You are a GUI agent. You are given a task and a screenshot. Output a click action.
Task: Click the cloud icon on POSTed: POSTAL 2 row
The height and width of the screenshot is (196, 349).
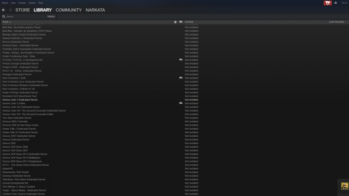(x=181, y=60)
